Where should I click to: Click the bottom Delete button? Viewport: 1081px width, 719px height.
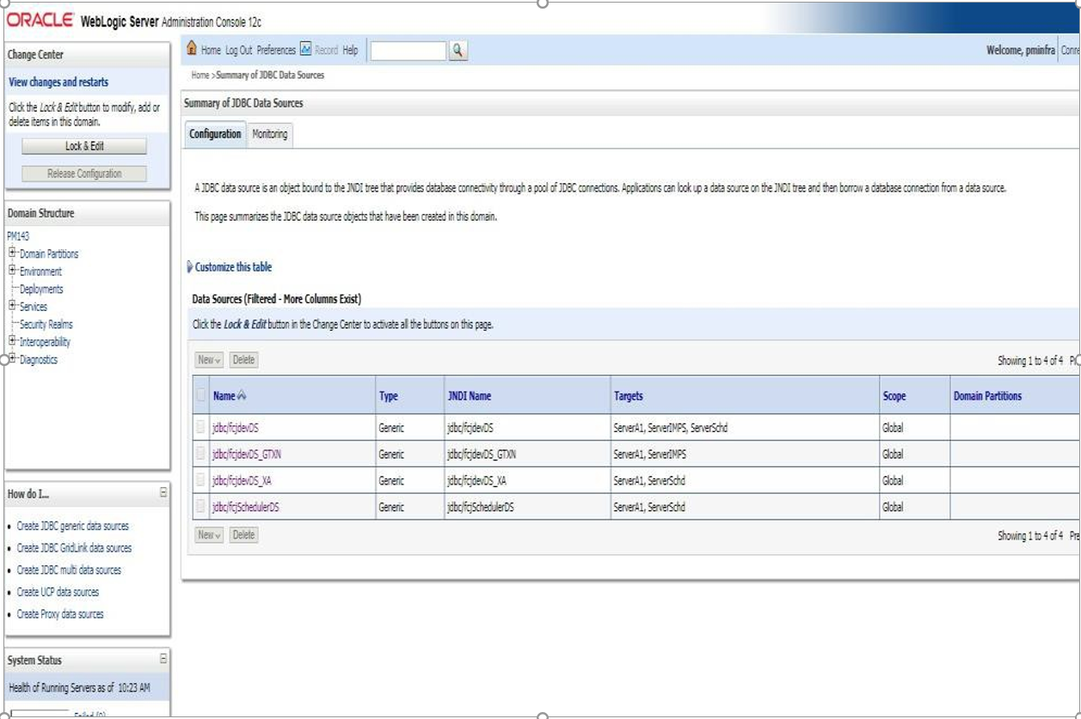tap(244, 534)
